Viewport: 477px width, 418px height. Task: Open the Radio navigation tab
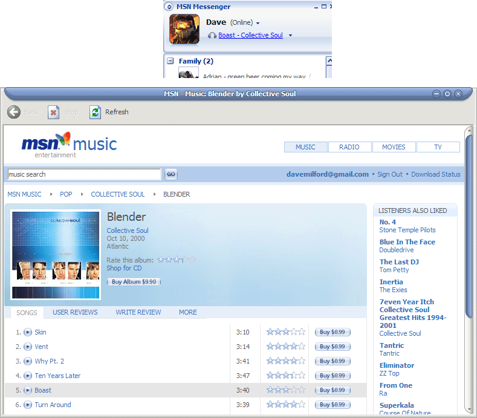349,147
